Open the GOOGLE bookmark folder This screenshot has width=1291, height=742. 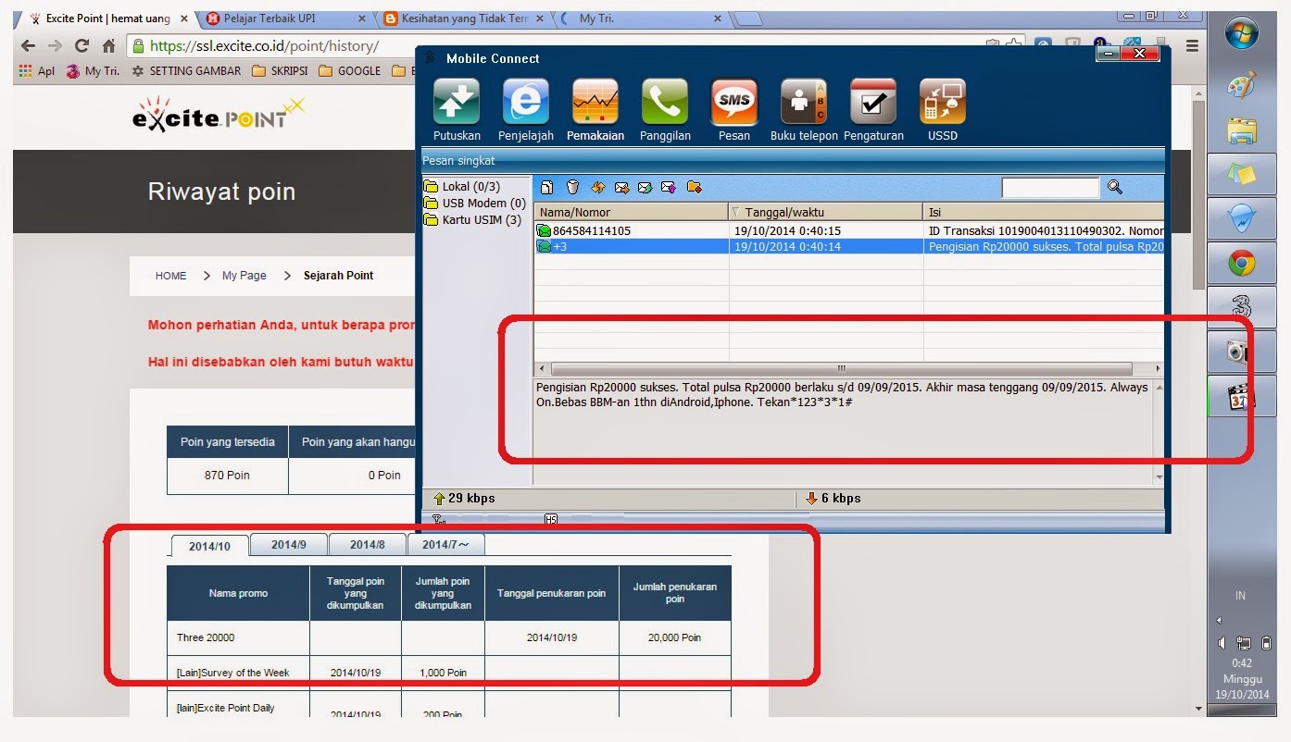coord(349,70)
